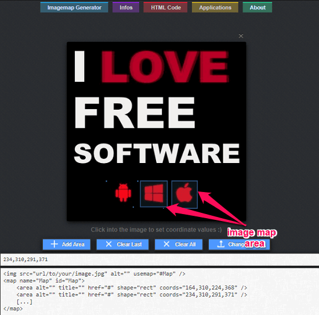Click the Change image upload button
This screenshot has width=319, height=315.
239,244
